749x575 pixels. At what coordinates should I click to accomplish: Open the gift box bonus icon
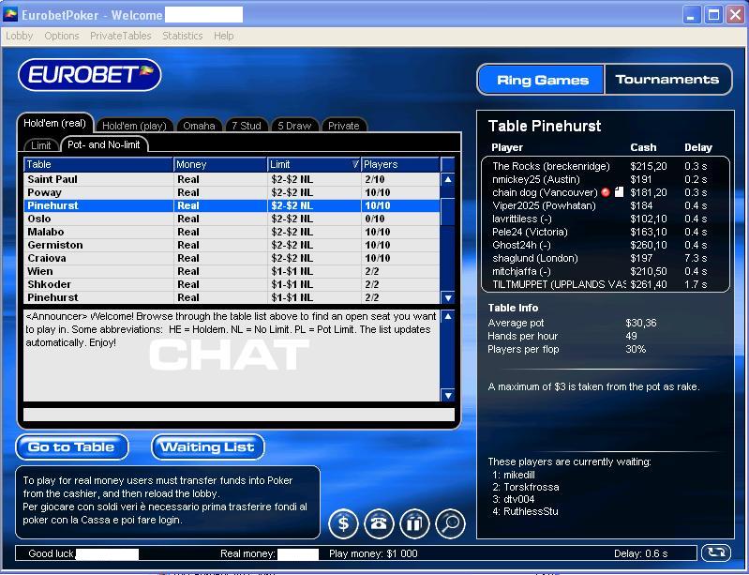(414, 523)
